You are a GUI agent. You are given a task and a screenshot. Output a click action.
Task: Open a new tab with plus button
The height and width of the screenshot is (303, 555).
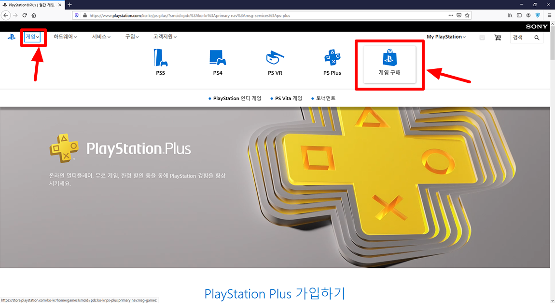[69, 5]
